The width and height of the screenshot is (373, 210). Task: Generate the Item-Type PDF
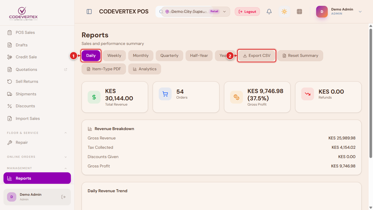pyautogui.click(x=104, y=69)
